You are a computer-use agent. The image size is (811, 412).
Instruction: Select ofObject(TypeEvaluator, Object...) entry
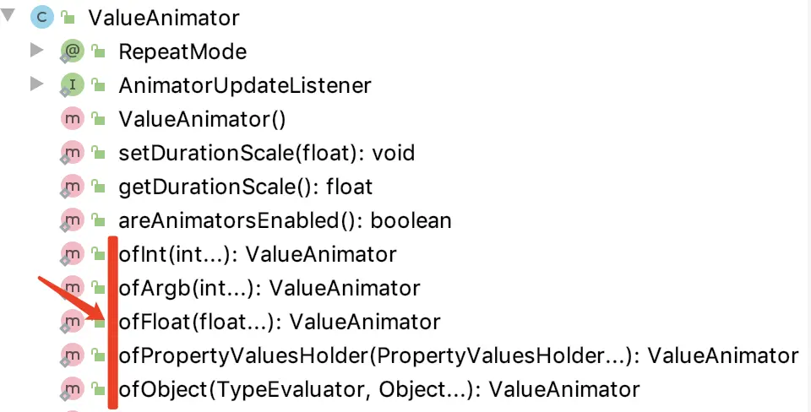pos(379,389)
